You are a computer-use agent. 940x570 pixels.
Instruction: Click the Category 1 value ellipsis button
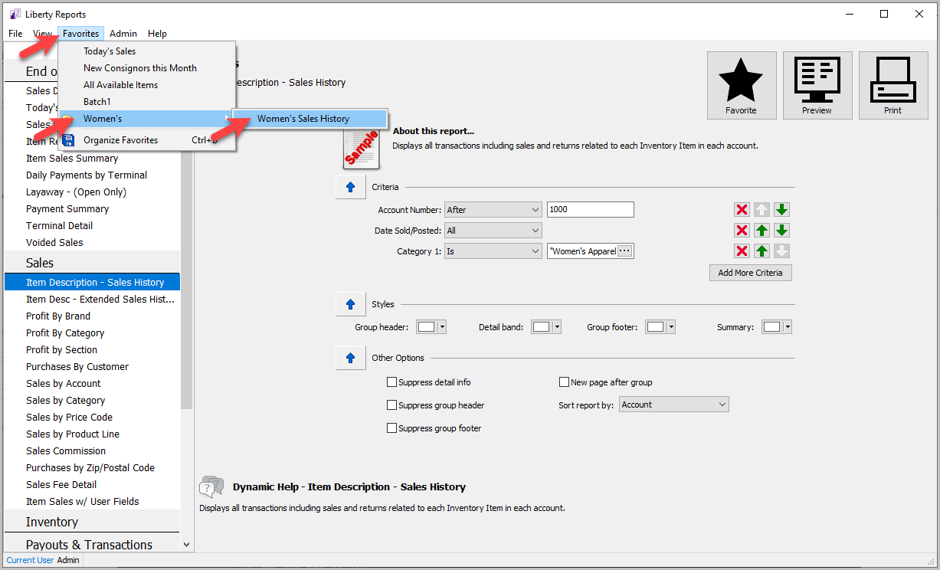pyautogui.click(x=625, y=251)
